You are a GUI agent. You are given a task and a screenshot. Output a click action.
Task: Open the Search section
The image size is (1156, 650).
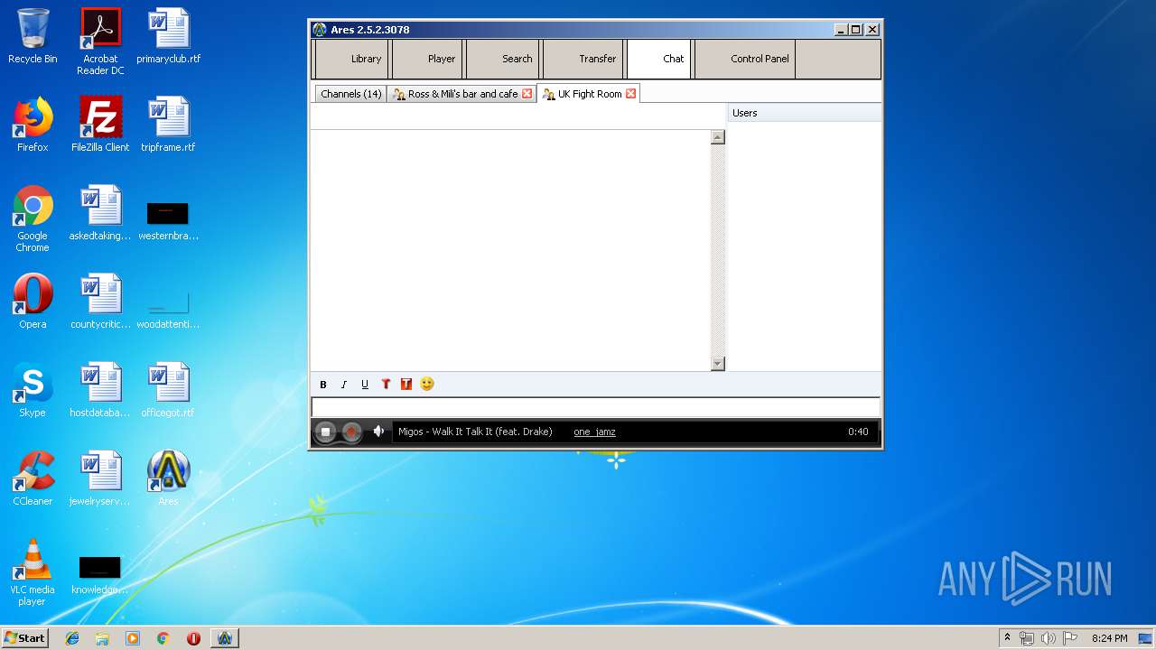503,59
